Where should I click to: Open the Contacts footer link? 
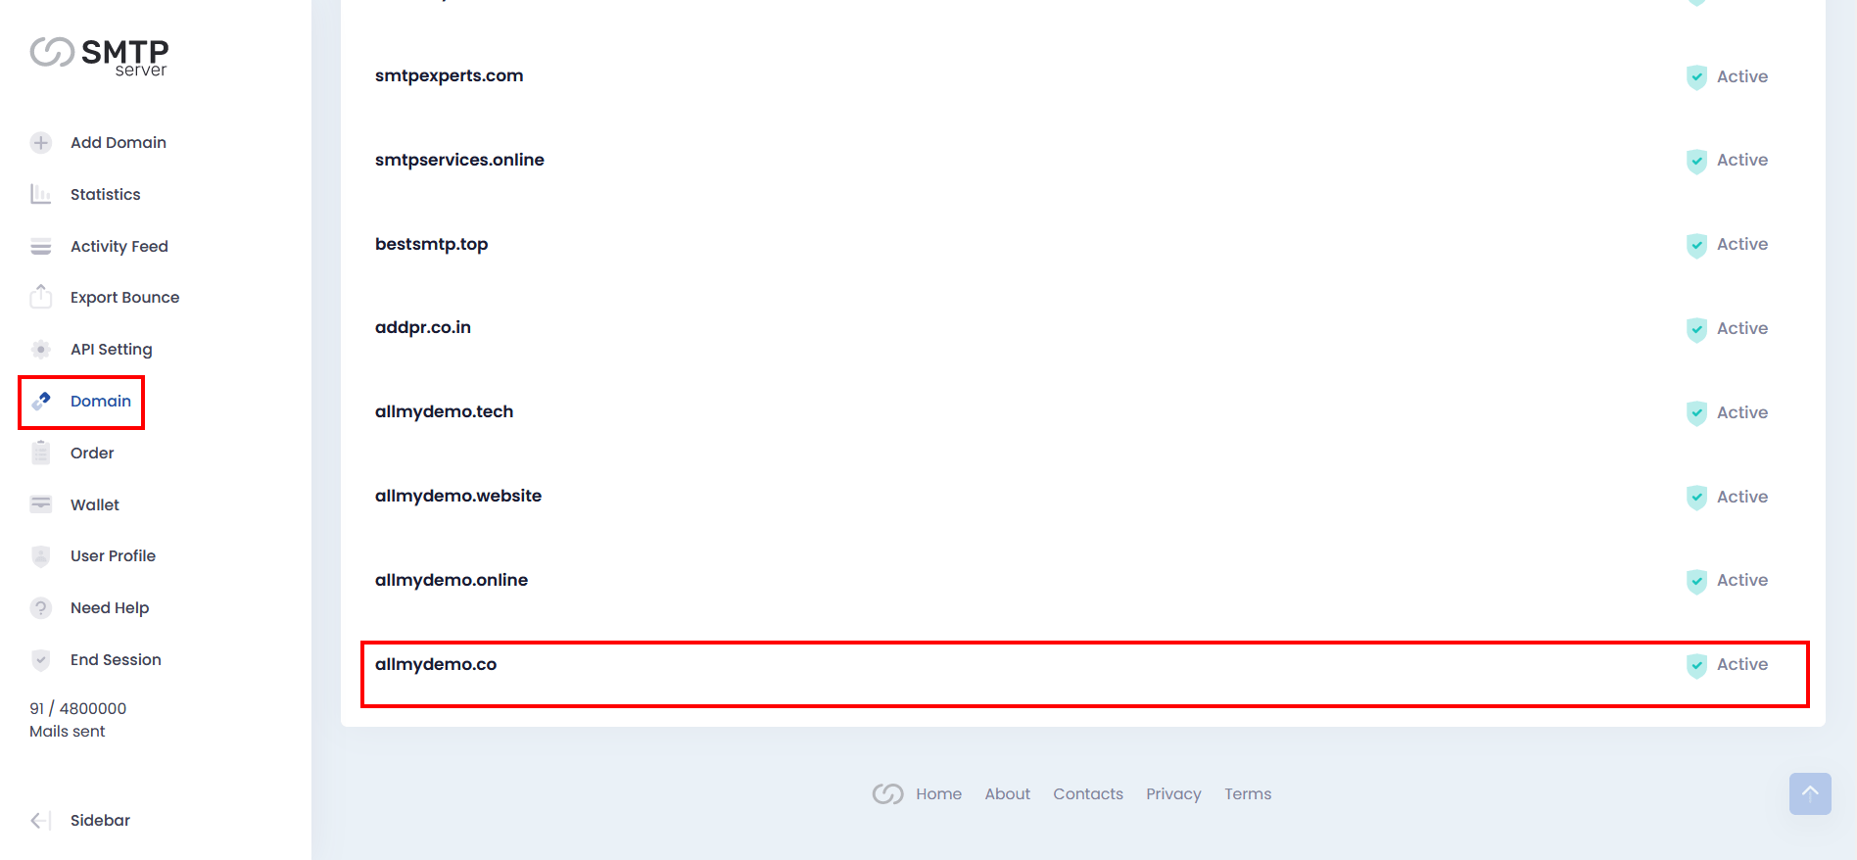click(1087, 794)
